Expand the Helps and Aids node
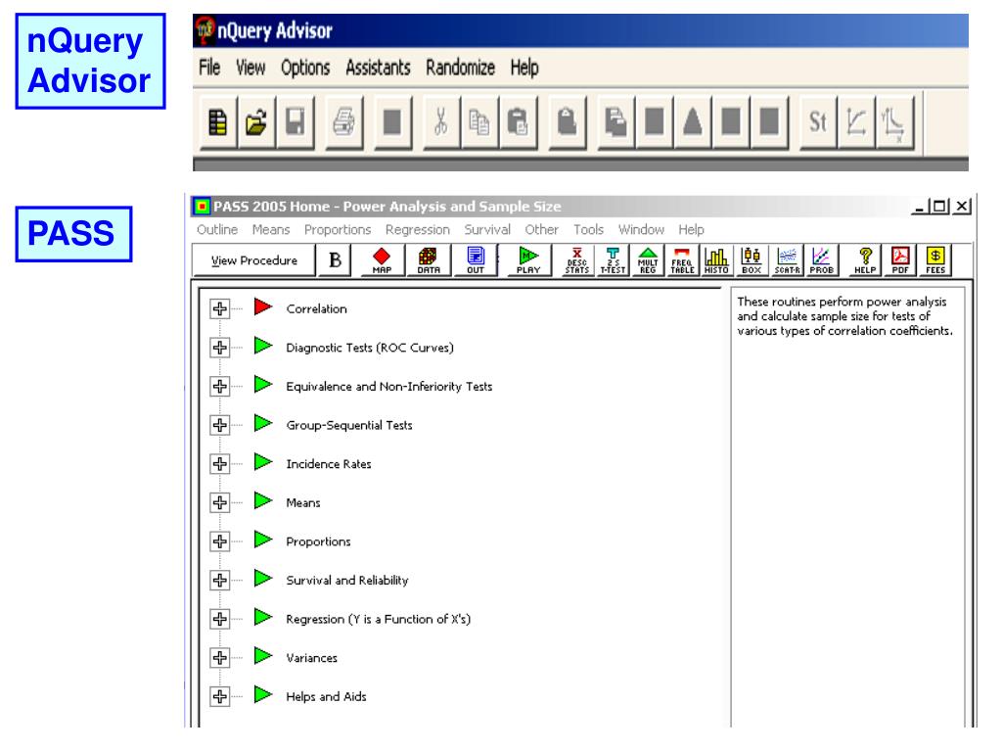This screenshot has width=1002, height=752. coord(220,696)
